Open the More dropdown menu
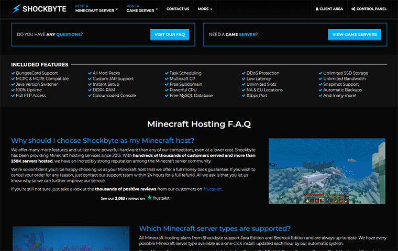 205,9
